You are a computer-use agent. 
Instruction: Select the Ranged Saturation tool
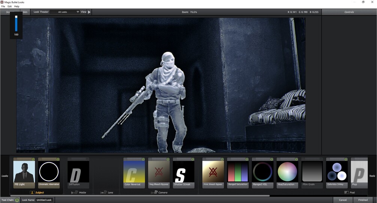238,173
